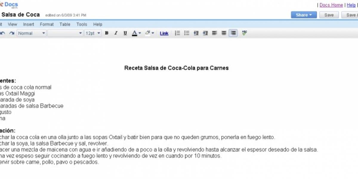Click the 'edited on 6/3/09 3:41 PM' text
Viewport: 358px width, 179px height.
click(x=66, y=15)
